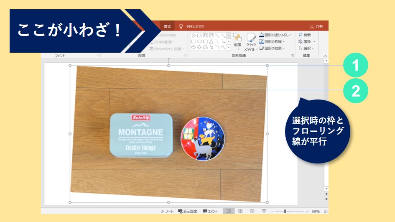Click the zoom slider handle
This screenshot has height=222, width=395.
285,211
